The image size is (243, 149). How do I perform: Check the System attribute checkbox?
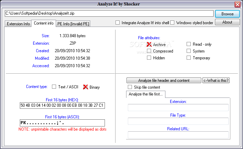tap(189, 51)
